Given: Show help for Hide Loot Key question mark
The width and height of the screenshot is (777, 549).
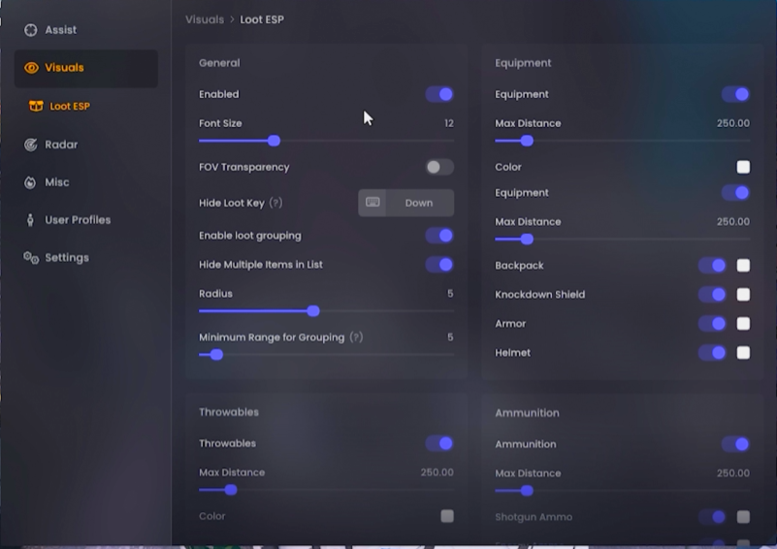Looking at the screenshot, I should point(276,203).
